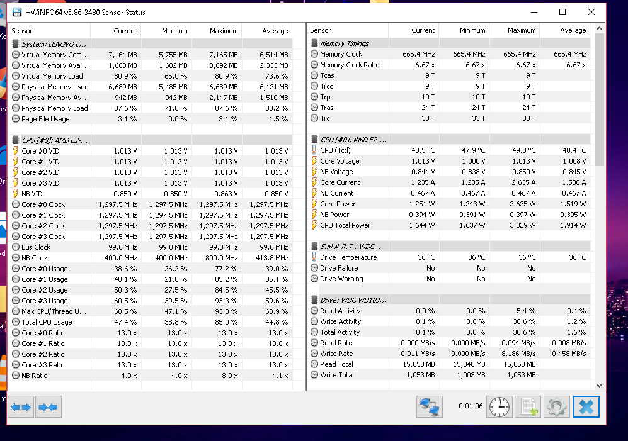Click the Drive Failure circle icon
Image resolution: width=628 pixels, height=441 pixels.
click(314, 268)
